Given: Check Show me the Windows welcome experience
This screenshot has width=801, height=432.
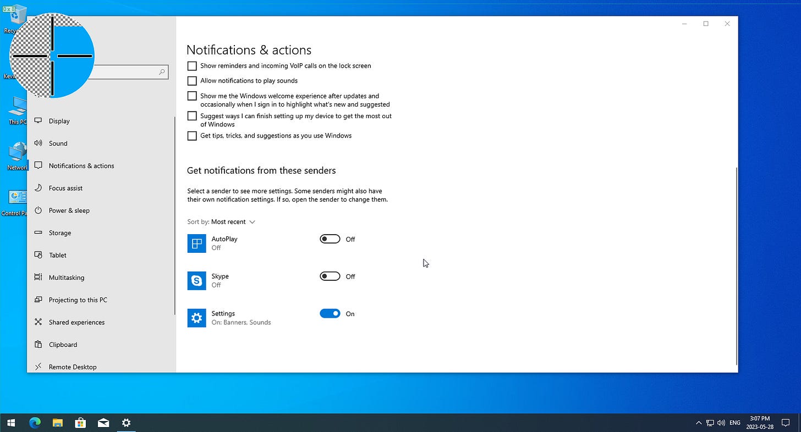Looking at the screenshot, I should coord(192,96).
